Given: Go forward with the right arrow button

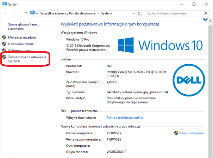Looking at the screenshot, I should click(x=13, y=13).
